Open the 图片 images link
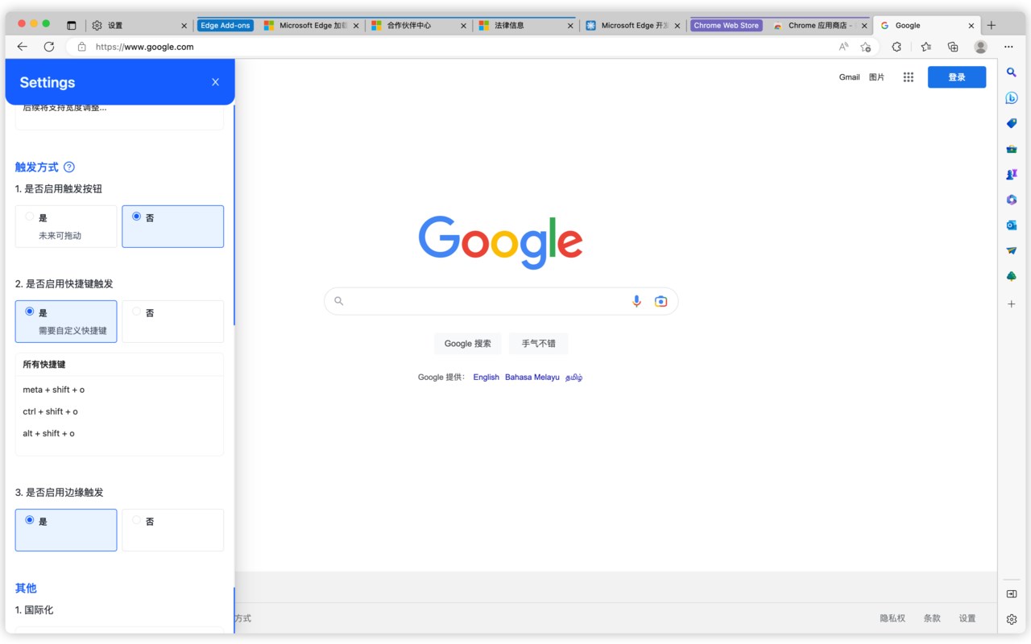The height and width of the screenshot is (644, 1031). [x=876, y=77]
